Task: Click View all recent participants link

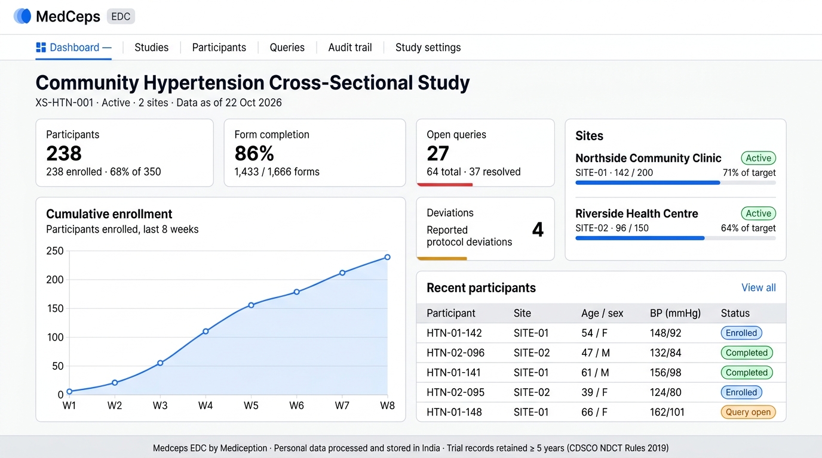Action: point(758,287)
